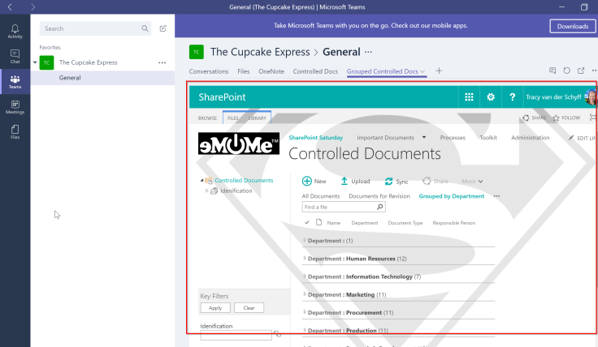Click the SharePoint help question mark
The image size is (598, 347).
pos(512,97)
